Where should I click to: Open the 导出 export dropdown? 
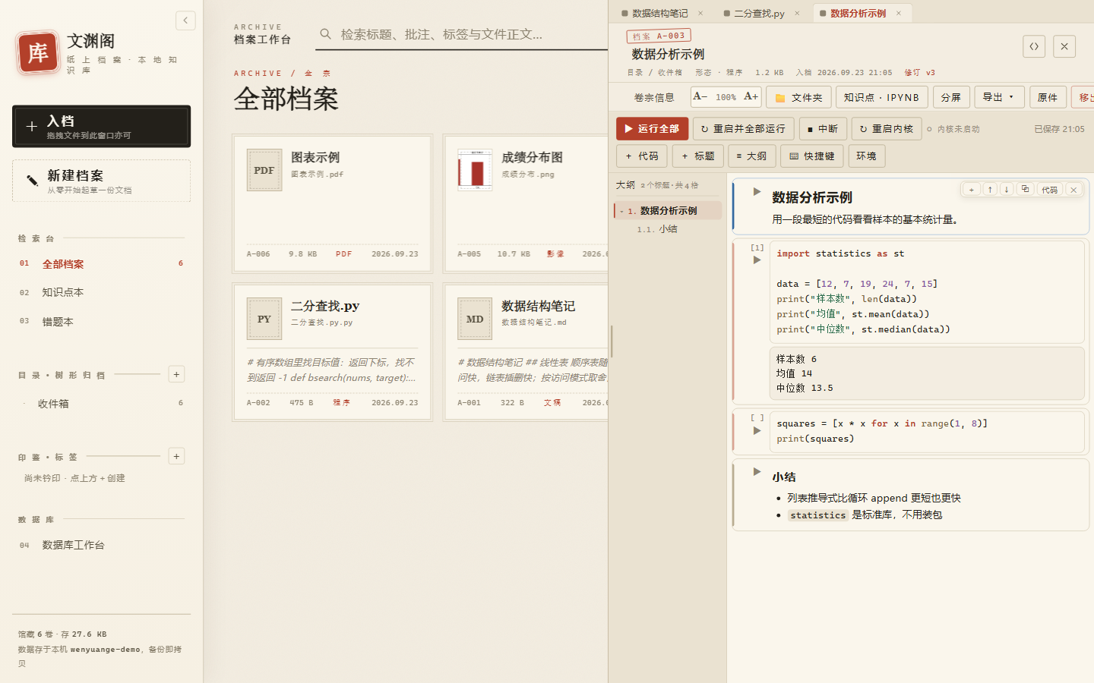click(999, 97)
